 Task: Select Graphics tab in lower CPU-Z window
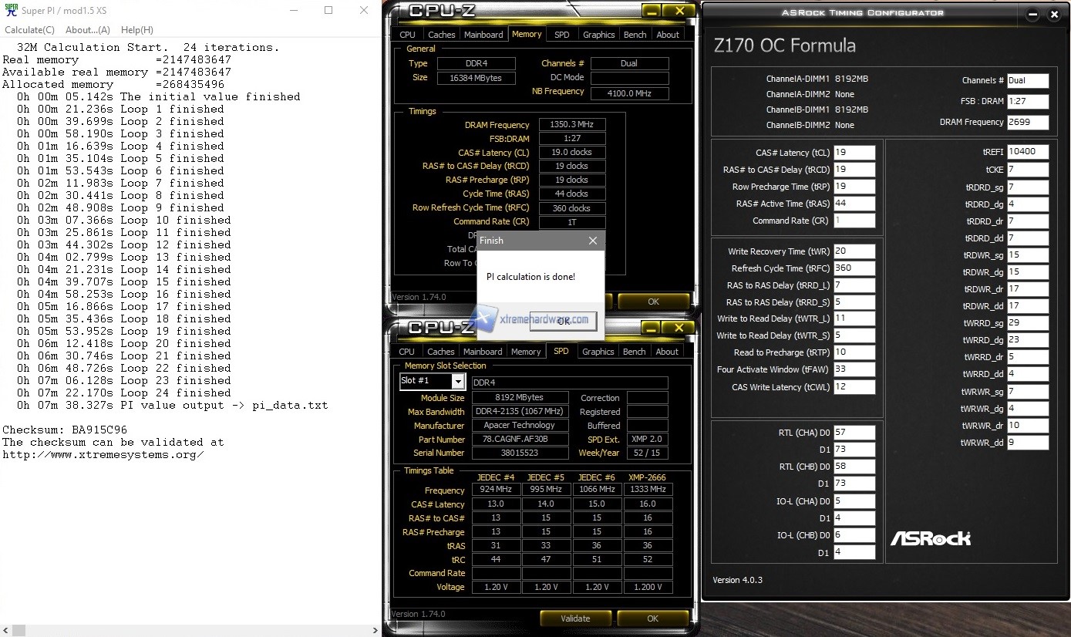598,352
